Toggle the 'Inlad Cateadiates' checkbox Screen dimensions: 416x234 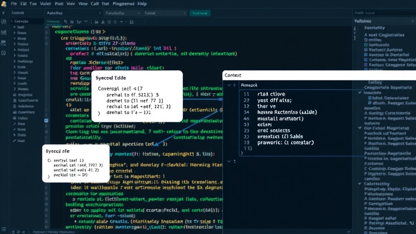tap(370, 98)
